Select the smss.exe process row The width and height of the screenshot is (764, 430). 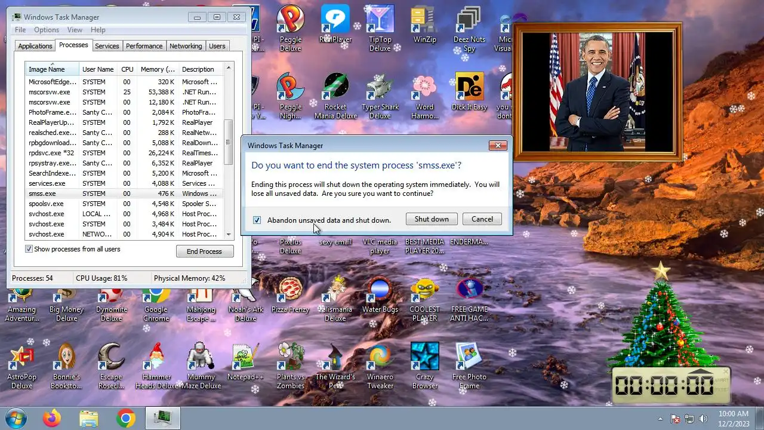(124, 193)
